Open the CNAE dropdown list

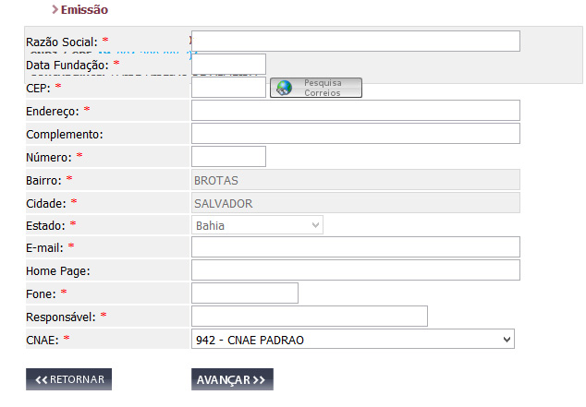point(352,340)
